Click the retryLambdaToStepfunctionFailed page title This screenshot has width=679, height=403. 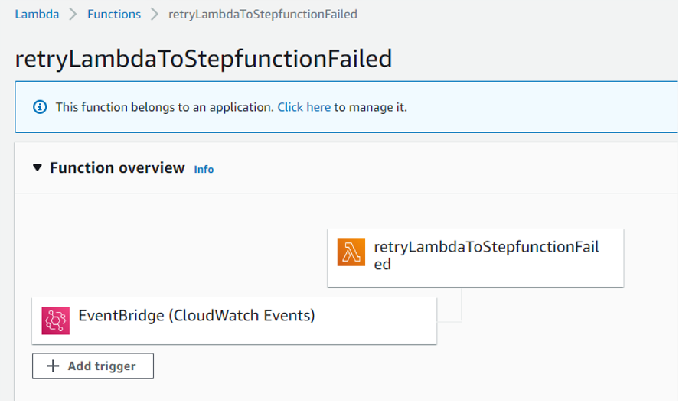tap(204, 59)
